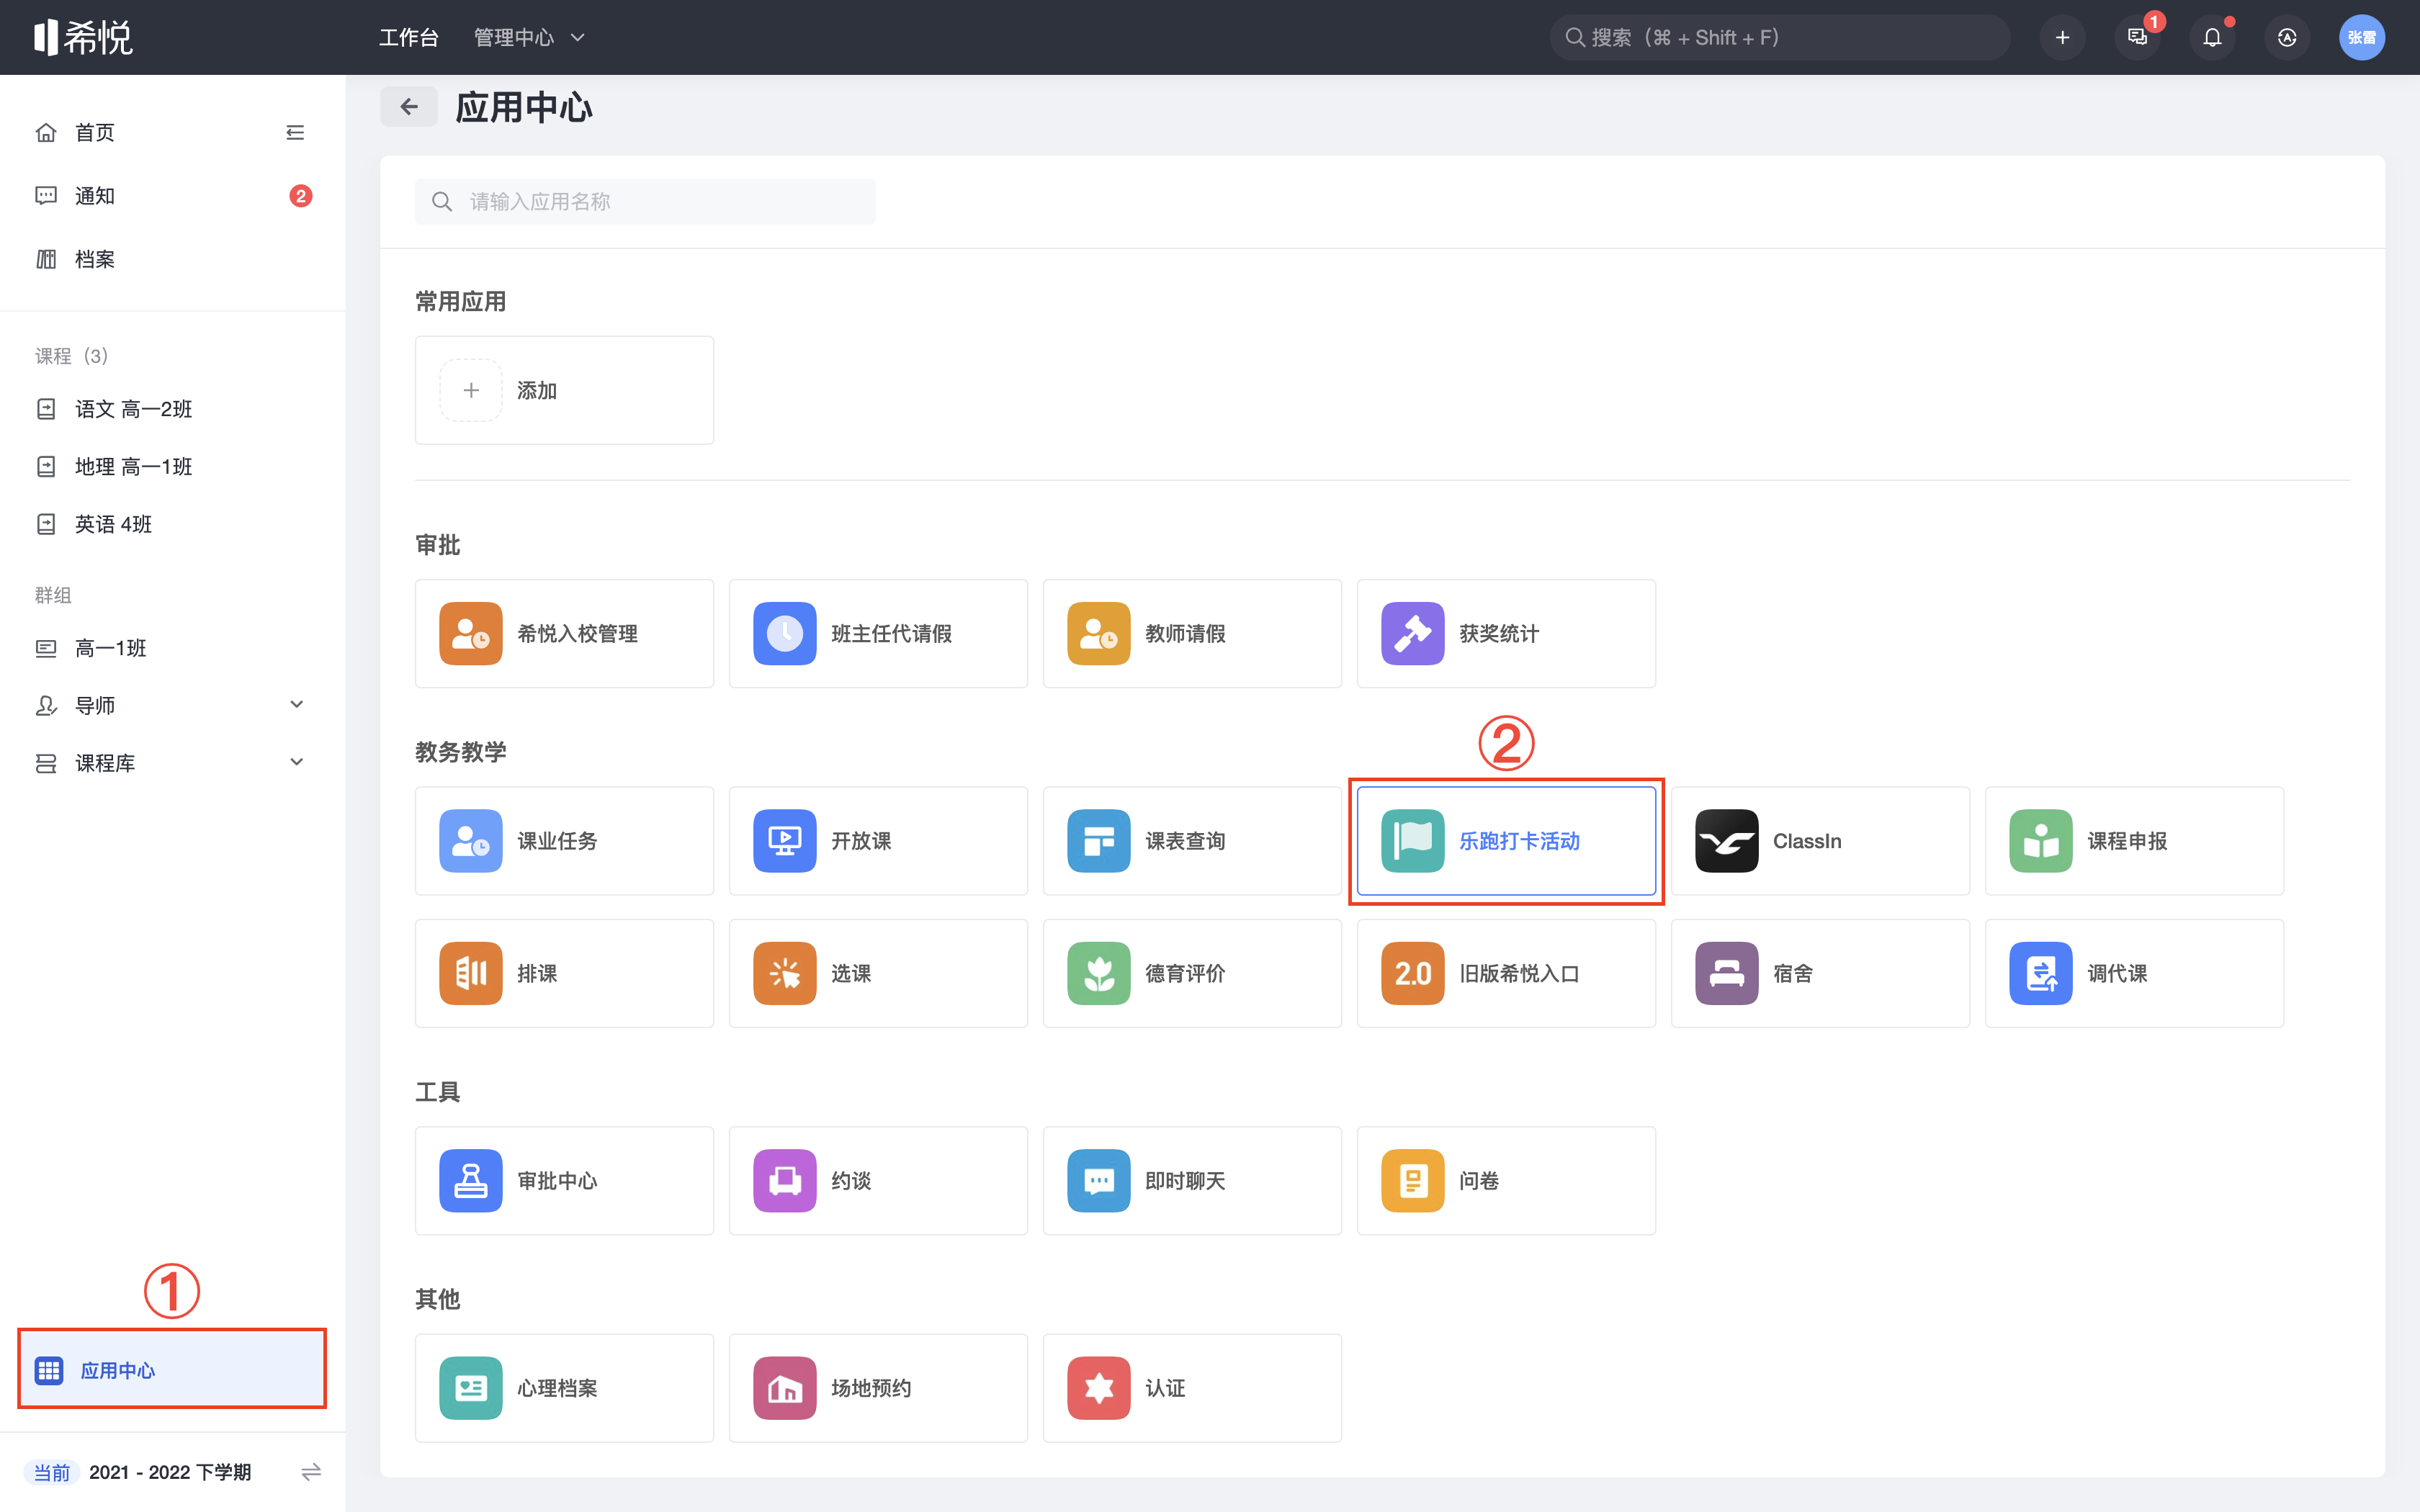Focus the global search box
The image size is (2420, 1512).
pos(1780,37)
